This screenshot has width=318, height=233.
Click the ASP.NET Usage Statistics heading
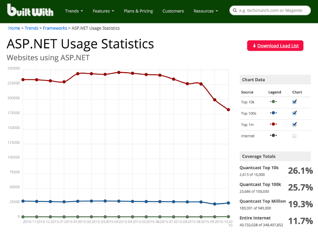point(80,44)
